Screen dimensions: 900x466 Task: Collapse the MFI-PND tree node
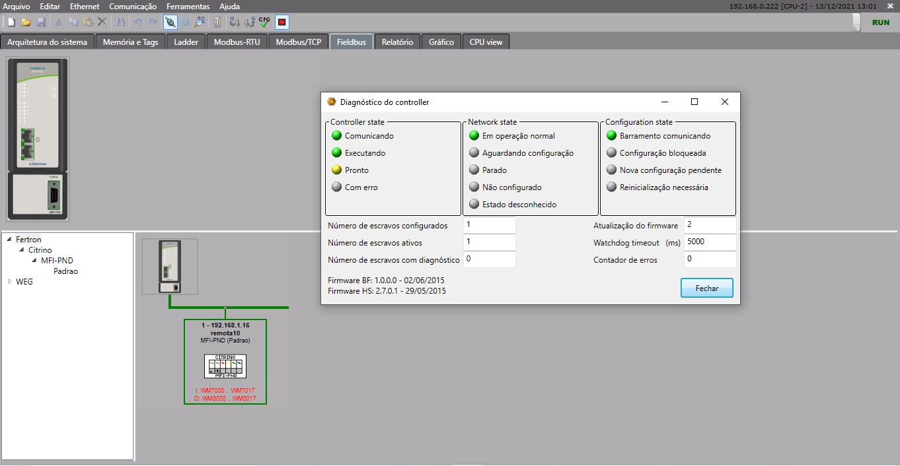click(x=34, y=261)
